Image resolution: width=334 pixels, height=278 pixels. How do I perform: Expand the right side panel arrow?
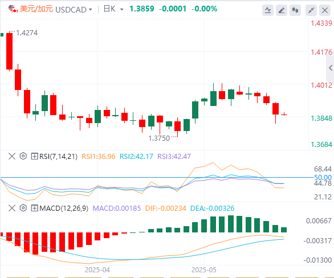[x=331, y=68]
